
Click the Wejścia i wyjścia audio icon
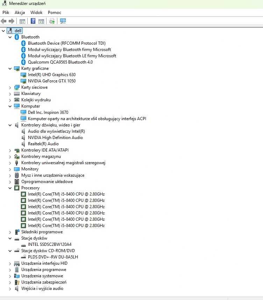17,288
